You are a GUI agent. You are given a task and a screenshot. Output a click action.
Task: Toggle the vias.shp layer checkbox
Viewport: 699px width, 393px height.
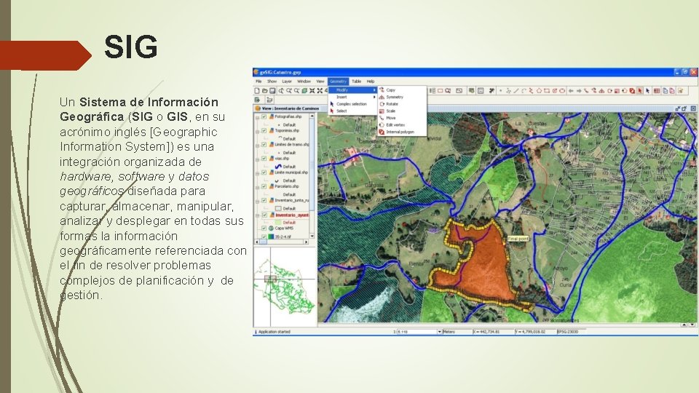click(264, 159)
